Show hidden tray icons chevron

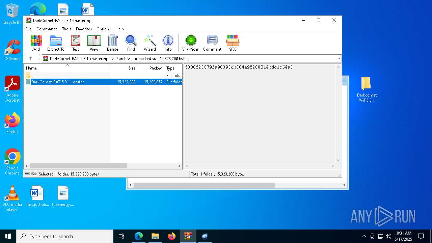click(364, 236)
